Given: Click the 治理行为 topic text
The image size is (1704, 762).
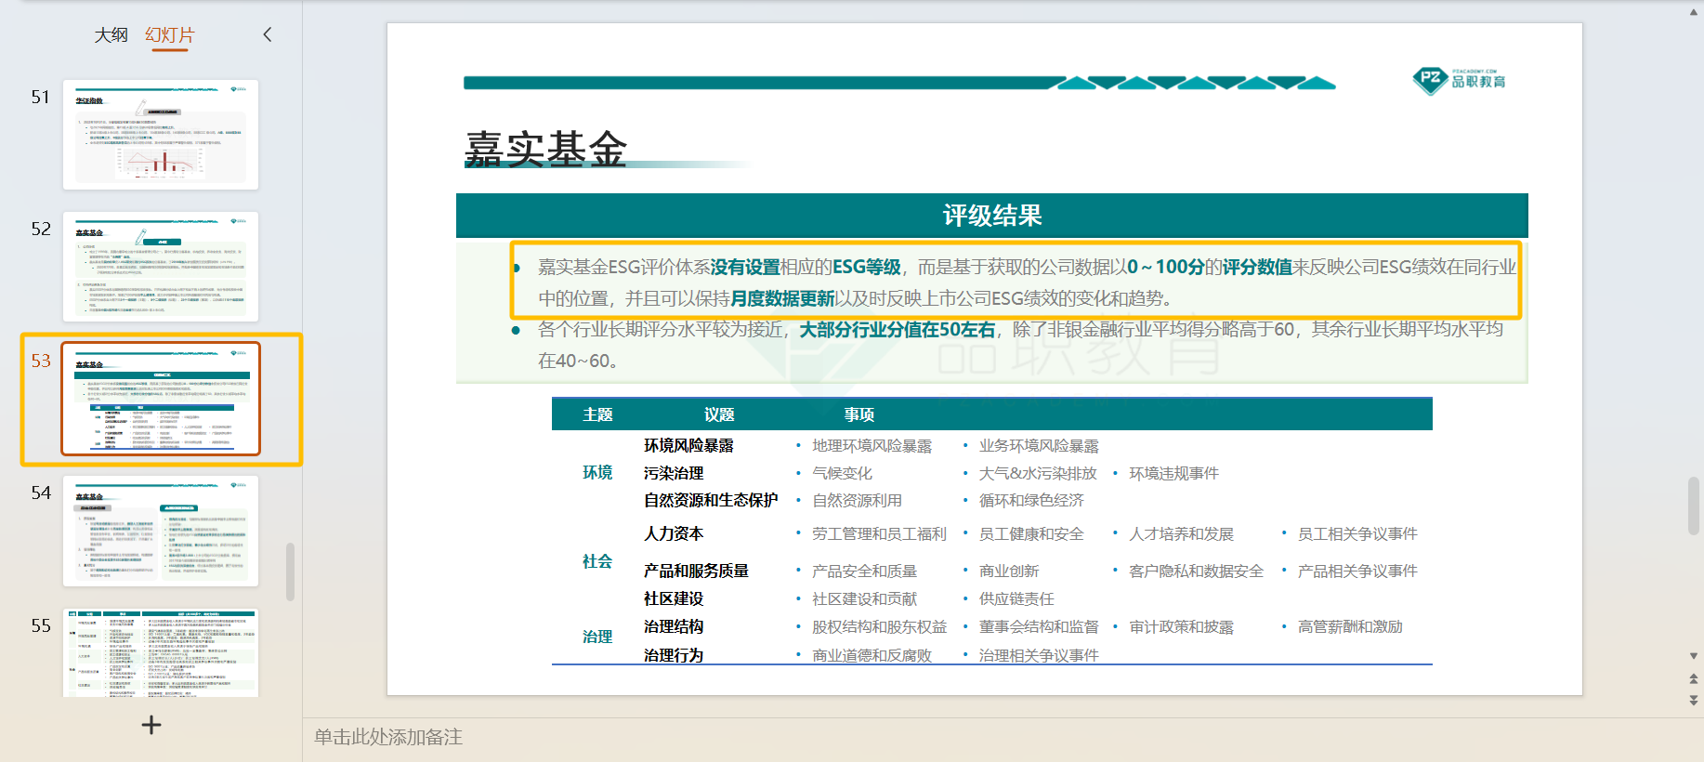Looking at the screenshot, I should [x=674, y=656].
